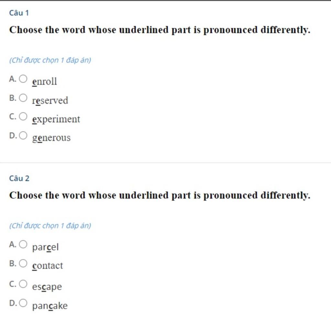Click the 'Câu 1' question heading
This screenshot has width=331, height=323.
click(19, 13)
